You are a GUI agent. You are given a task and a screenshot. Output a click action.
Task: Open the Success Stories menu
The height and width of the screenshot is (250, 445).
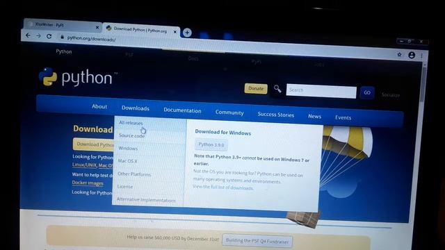275,115
